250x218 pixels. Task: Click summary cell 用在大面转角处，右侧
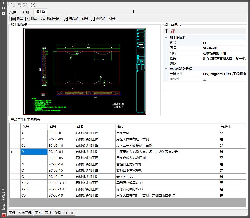pos(167,139)
